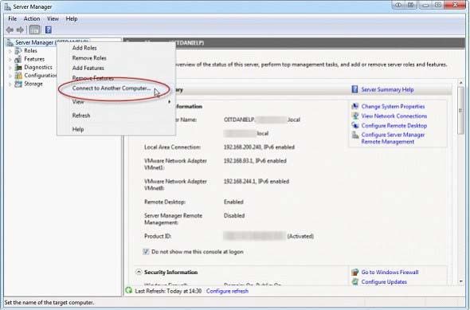Open the blue Help toolbar icon
The image size is (470, 310).
coord(49,30)
